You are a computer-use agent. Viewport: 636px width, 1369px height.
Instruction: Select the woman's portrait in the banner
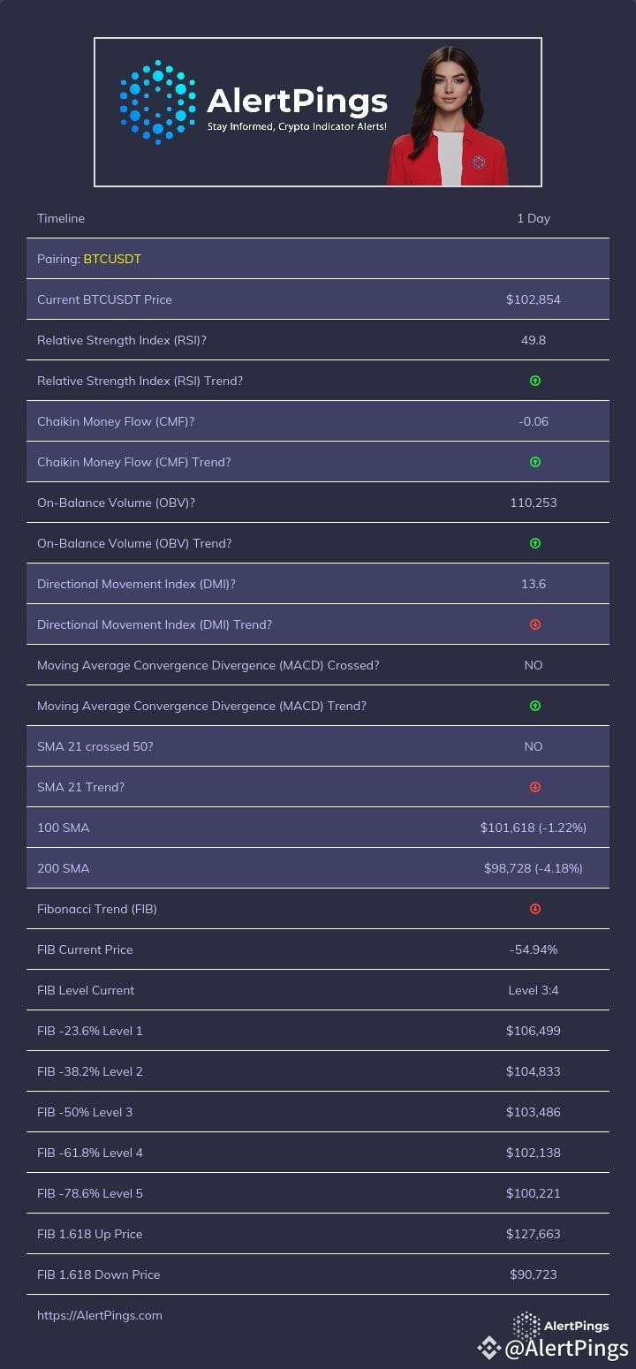[448, 115]
